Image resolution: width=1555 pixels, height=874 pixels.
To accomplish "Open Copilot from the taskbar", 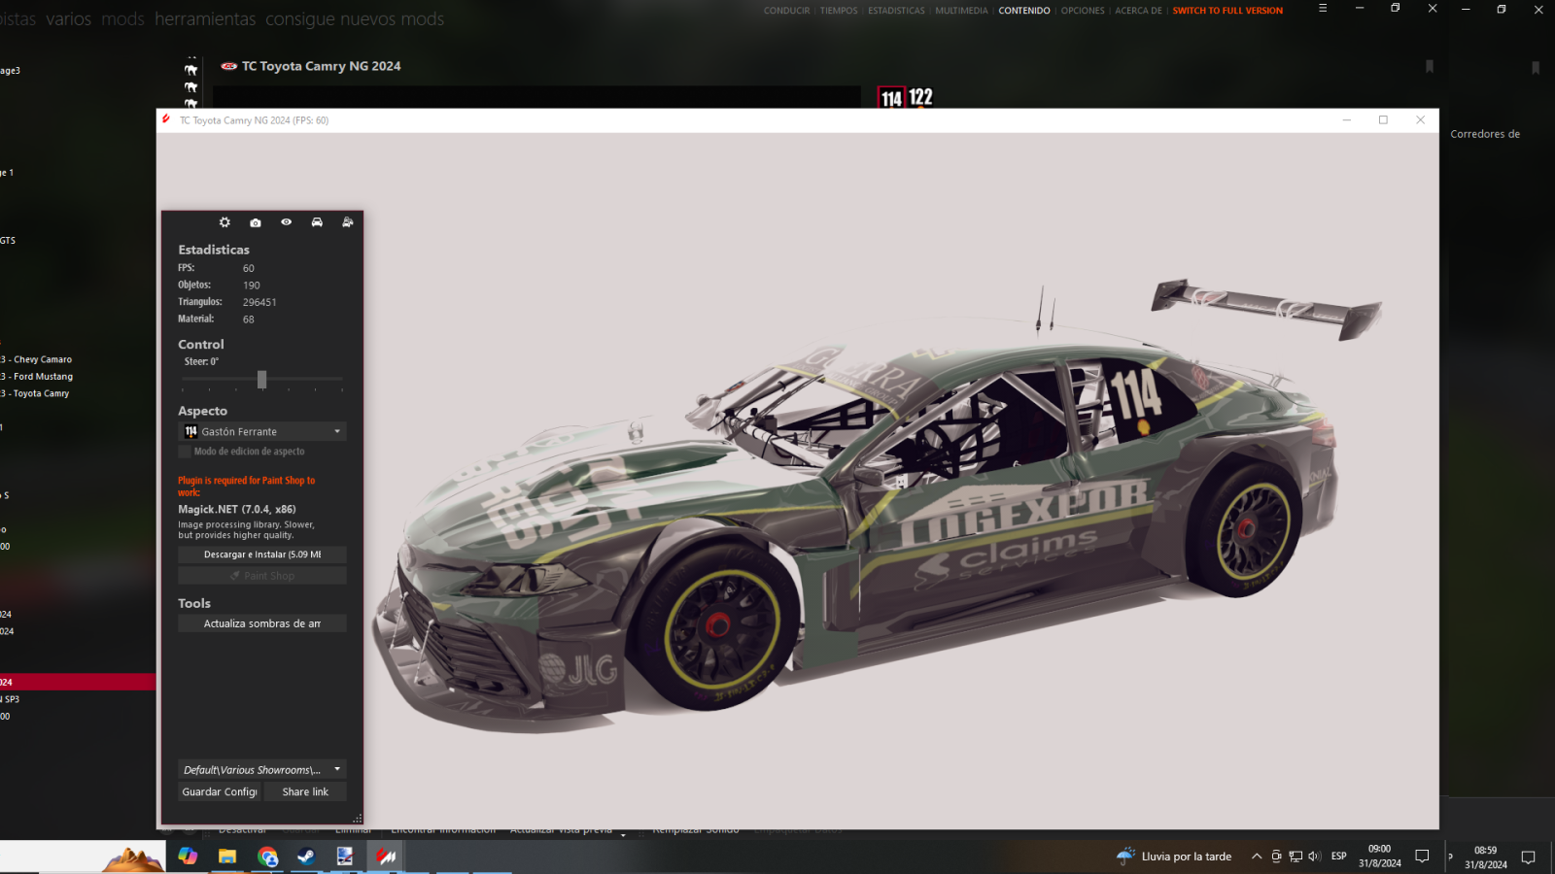I will (x=188, y=856).
